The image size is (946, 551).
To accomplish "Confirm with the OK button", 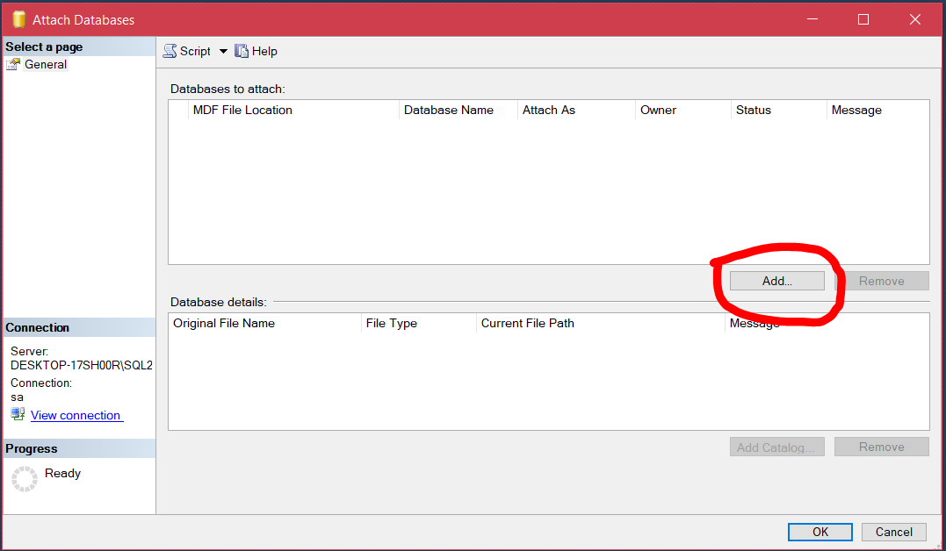I will click(x=820, y=532).
